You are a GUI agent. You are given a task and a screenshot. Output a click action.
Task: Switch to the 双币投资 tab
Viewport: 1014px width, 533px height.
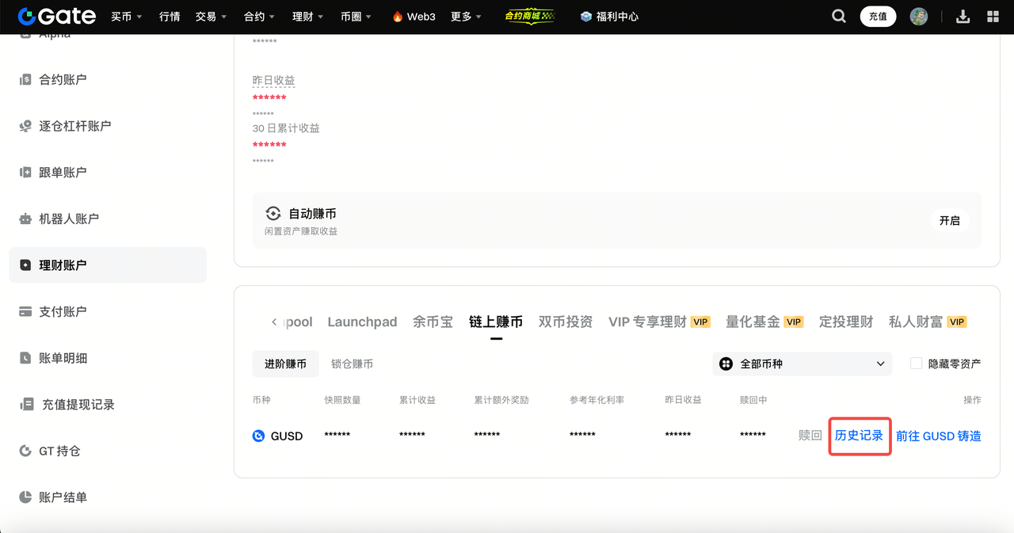565,322
